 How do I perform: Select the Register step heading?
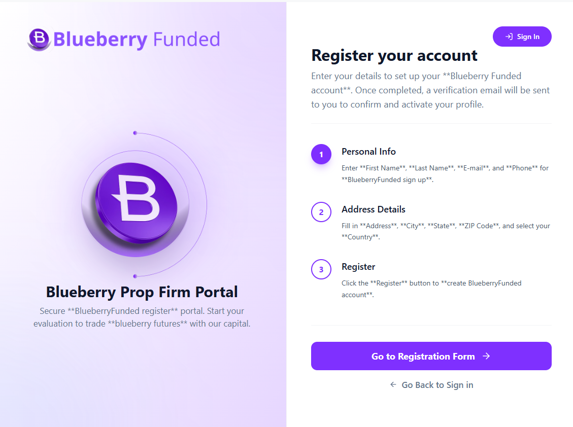pos(358,266)
